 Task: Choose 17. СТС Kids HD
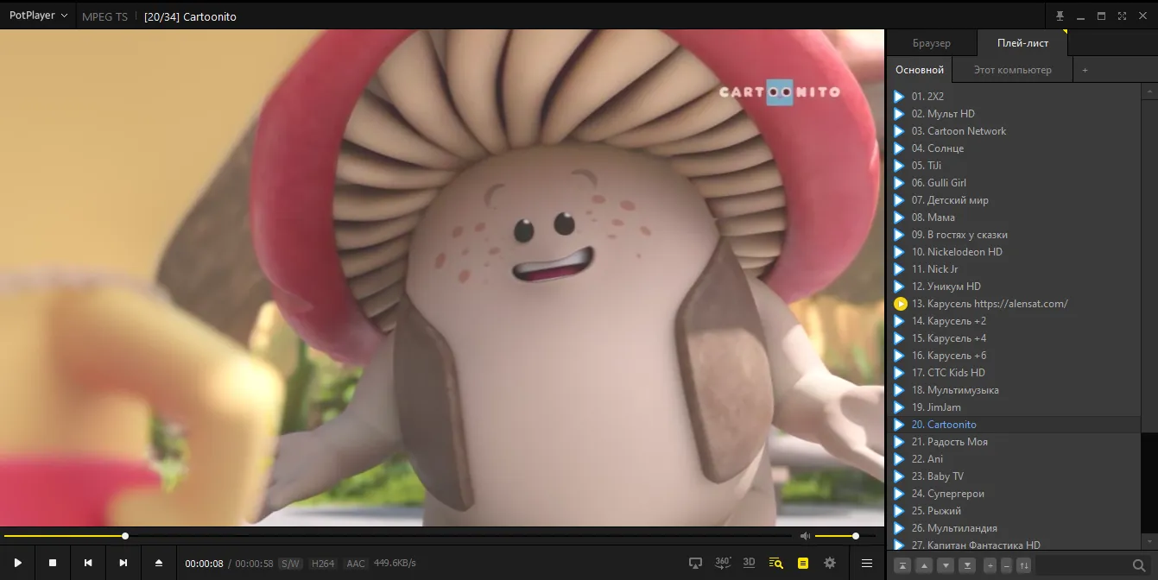pyautogui.click(x=1015, y=373)
